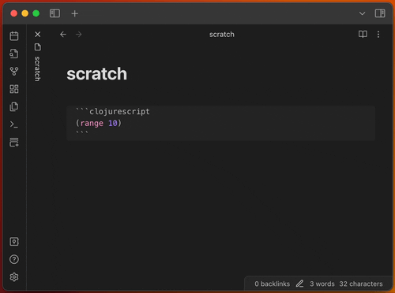
Task: Toggle the left sidebar
Action: coord(55,13)
